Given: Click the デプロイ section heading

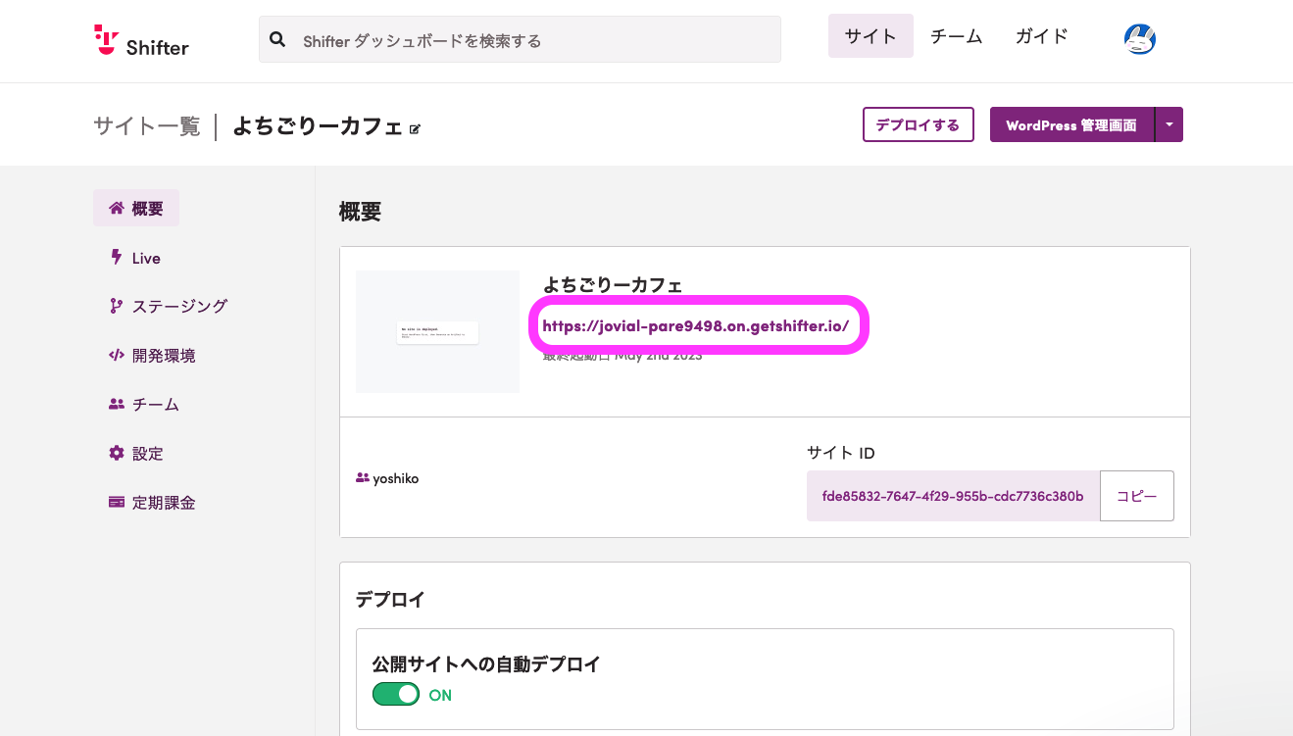Looking at the screenshot, I should pyautogui.click(x=390, y=600).
